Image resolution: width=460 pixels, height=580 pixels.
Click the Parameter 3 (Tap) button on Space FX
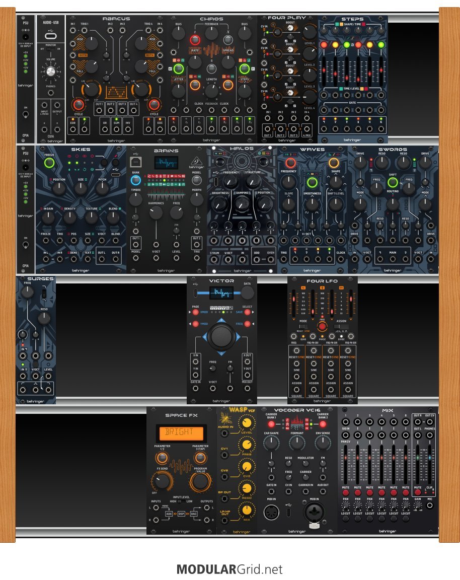tap(200, 458)
